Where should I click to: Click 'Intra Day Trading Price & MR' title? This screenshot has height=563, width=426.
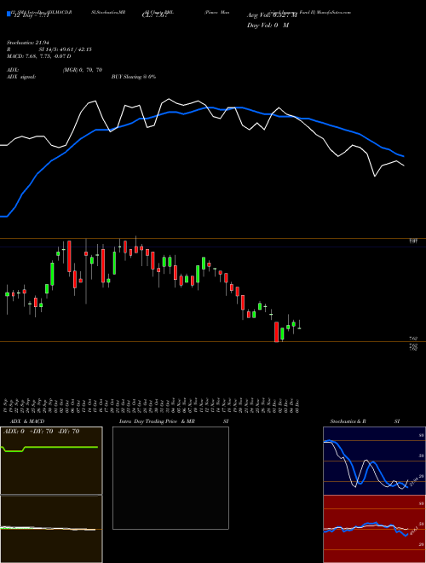point(157,421)
